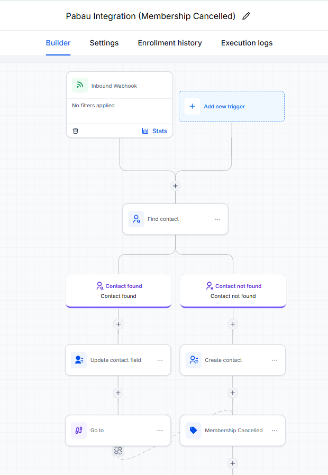
Task: Select the Contact found branch
Action: [119, 291]
